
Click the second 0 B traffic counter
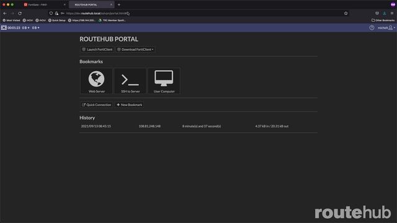point(36,28)
